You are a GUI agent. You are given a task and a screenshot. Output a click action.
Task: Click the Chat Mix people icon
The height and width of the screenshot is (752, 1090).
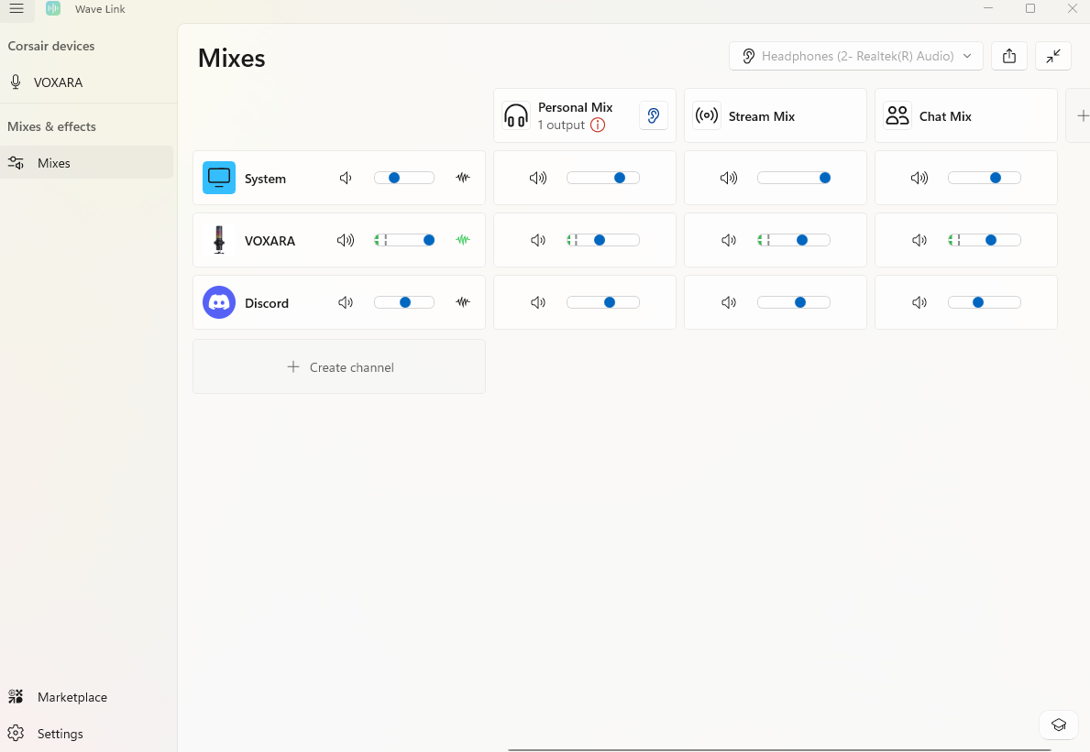pos(897,115)
